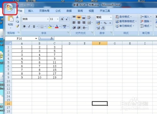Viewport: 157px width, 114px height.
Task: Click the Select All corner box
Action: coord(8,43)
